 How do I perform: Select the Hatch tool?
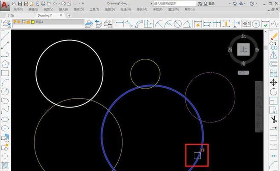(x=5, y=165)
